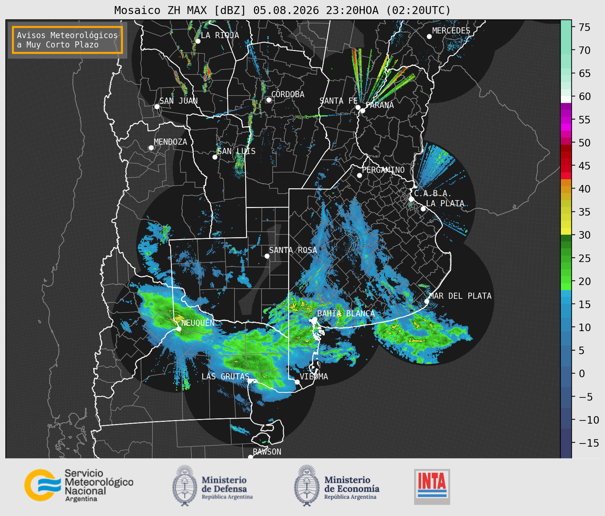Viewport: 605px width, 516px height.
Task: Click the San Luis city label
Action: pyautogui.click(x=237, y=151)
